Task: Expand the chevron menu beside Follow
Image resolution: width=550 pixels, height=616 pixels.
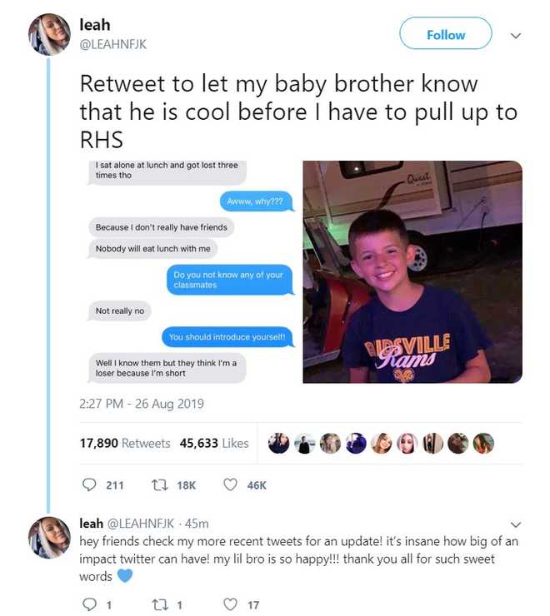Action: point(515,36)
